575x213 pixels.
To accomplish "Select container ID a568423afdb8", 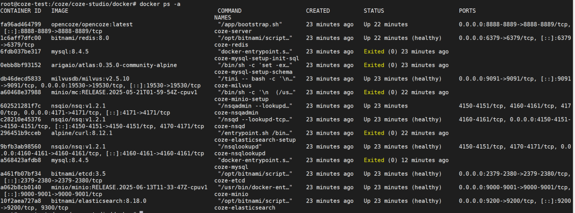I will [x=21, y=160].
